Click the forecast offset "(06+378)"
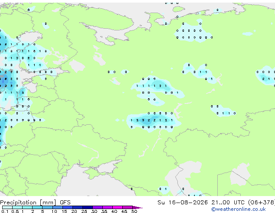This screenshot has height=213, width=275. click(x=262, y=203)
